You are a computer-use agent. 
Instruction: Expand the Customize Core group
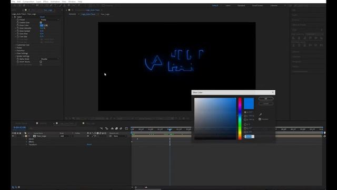15,45
